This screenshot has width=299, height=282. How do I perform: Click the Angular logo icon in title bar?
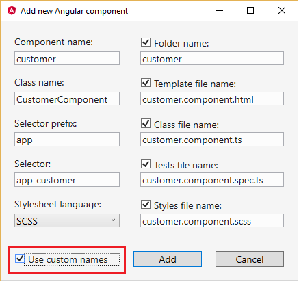click(x=12, y=10)
